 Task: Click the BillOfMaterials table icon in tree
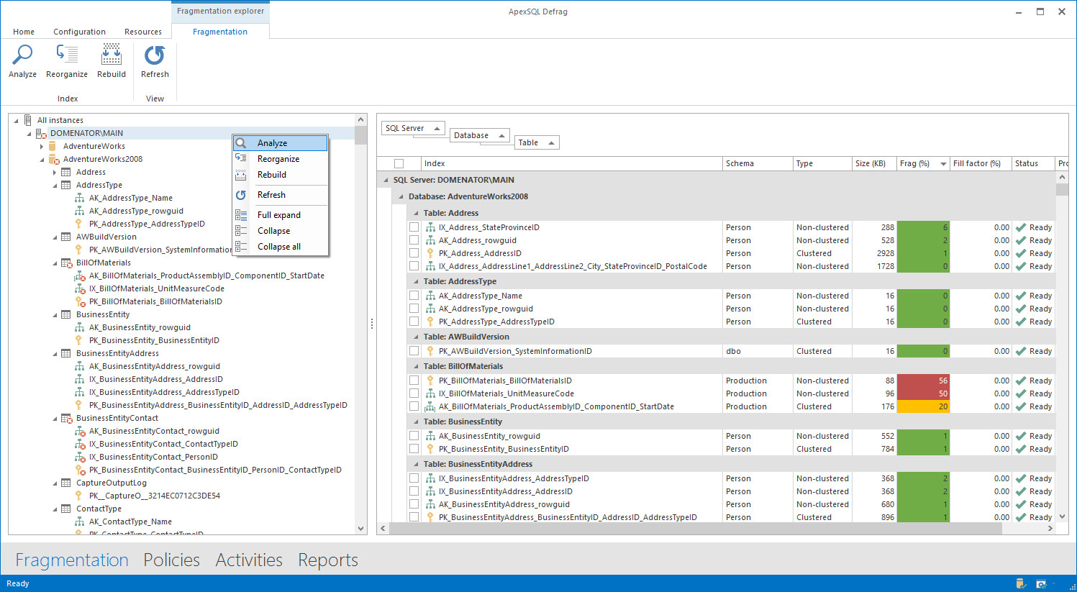click(x=67, y=263)
